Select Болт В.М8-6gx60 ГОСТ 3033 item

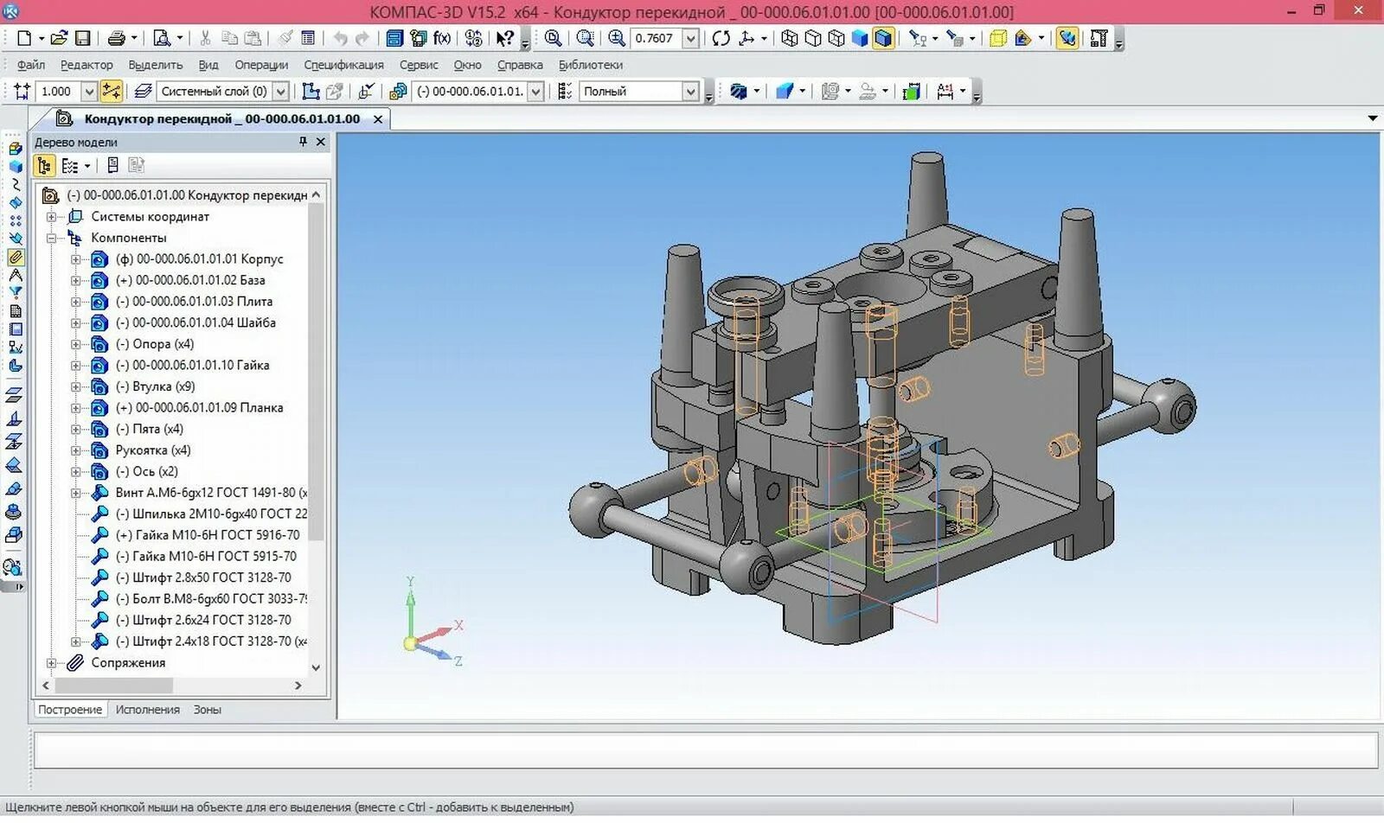(x=212, y=599)
